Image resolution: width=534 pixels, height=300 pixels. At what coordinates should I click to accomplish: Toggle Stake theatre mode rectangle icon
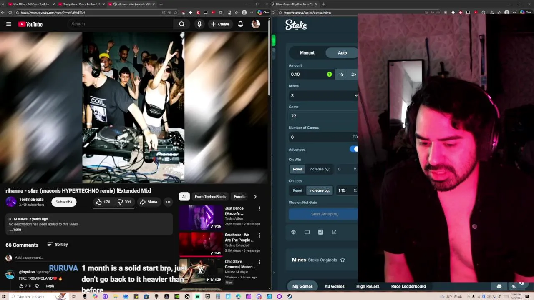coord(307,232)
